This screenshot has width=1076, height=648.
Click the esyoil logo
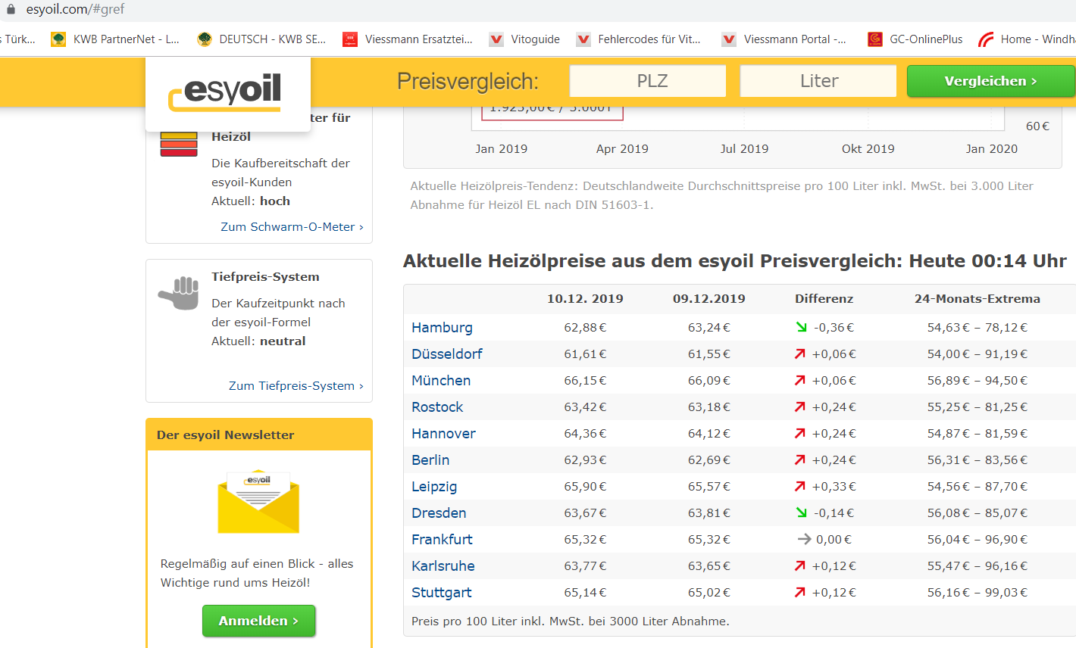225,92
